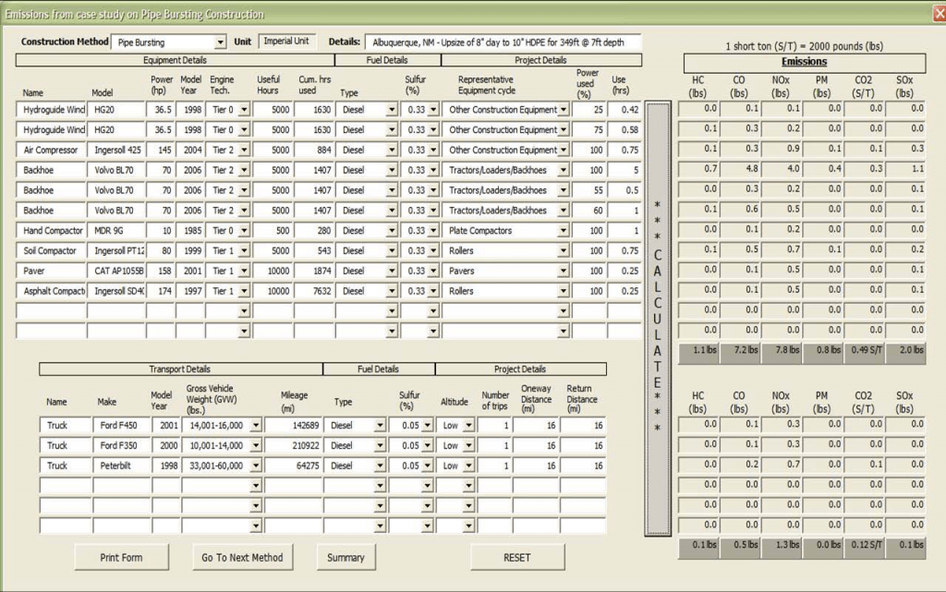The image size is (946, 592).
Task: Click the Air Compressor name cell
Action: [x=52, y=151]
